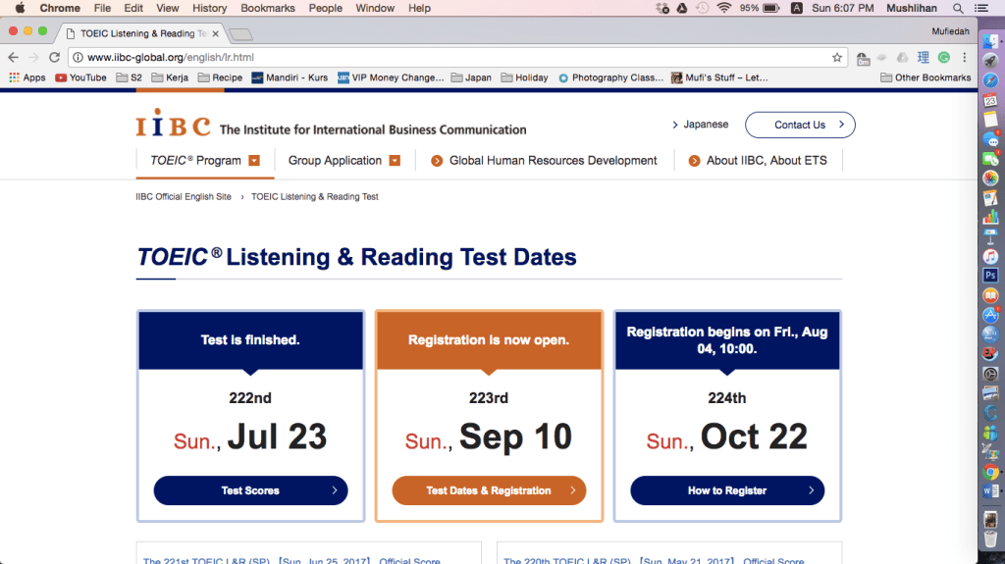The height and width of the screenshot is (564, 1005).
Task: Switch to the Japanese site link
Action: 700,125
